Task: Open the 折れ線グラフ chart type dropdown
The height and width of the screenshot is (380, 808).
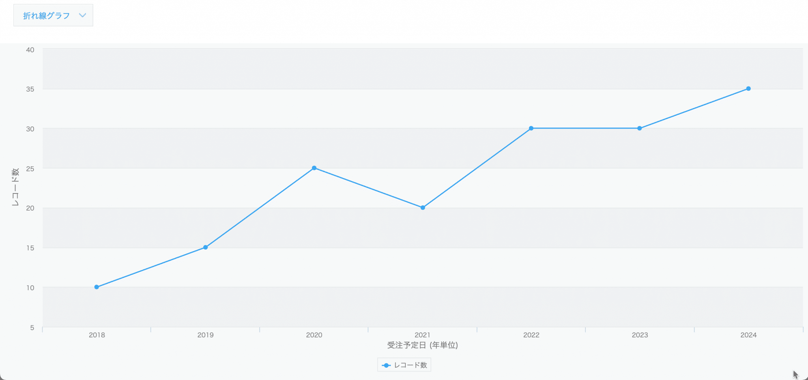Action: click(53, 15)
